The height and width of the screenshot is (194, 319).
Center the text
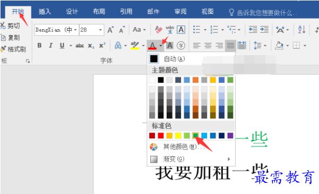(x=208, y=45)
